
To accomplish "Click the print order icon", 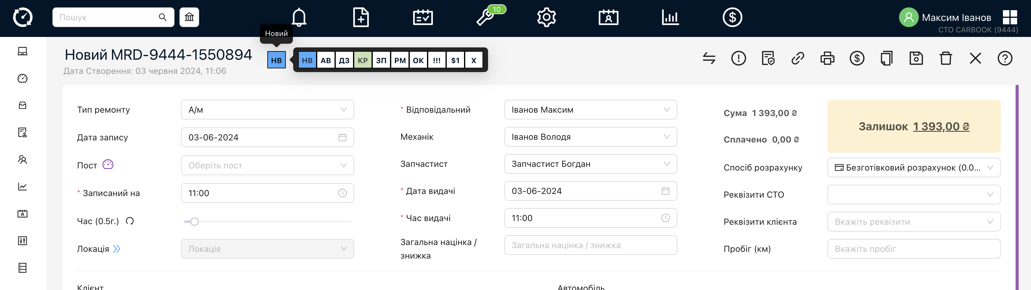I will click(x=827, y=58).
